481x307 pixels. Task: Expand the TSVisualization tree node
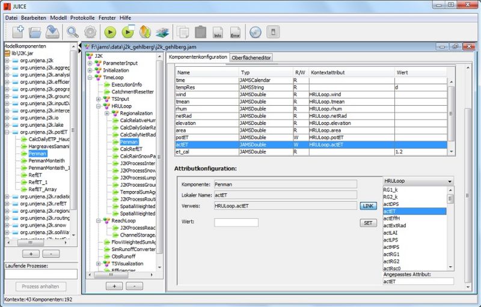pyautogui.click(x=98, y=263)
